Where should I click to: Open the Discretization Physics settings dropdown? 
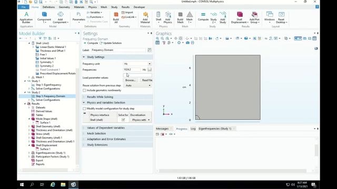141,120
